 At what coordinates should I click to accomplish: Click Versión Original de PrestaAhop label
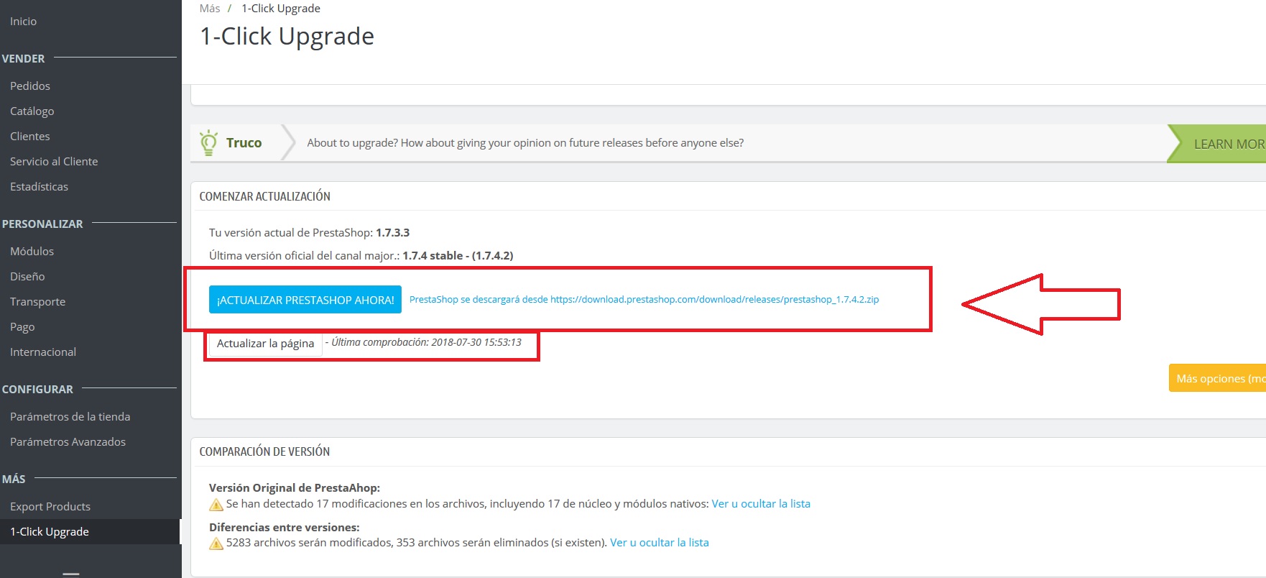coord(295,488)
